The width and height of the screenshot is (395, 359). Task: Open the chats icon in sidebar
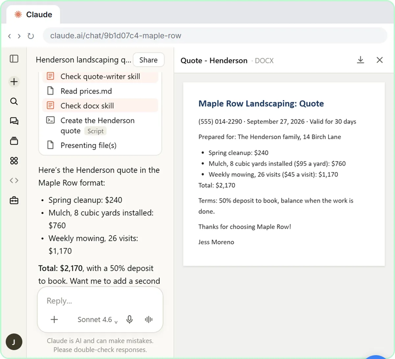14,121
